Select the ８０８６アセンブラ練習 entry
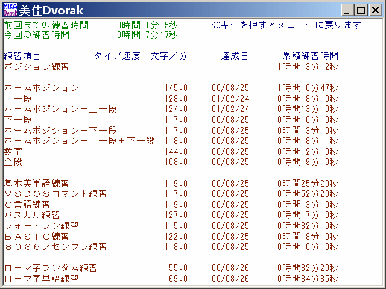Image resolution: width=386 pixels, height=289 pixels. (x=55, y=247)
